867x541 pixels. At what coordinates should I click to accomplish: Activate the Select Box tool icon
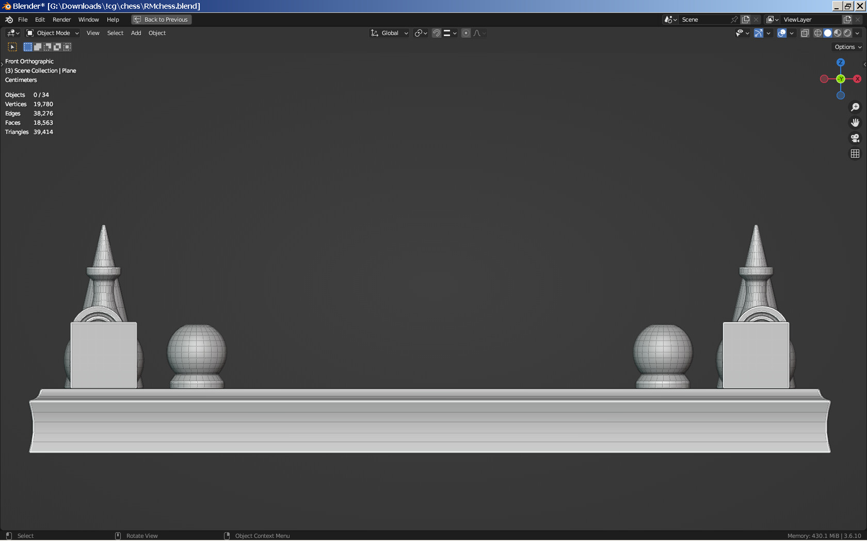point(12,47)
